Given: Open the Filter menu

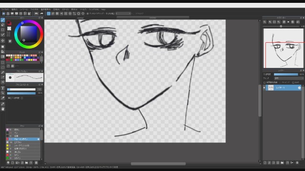Looking at the screenshot, I should click(34, 9).
